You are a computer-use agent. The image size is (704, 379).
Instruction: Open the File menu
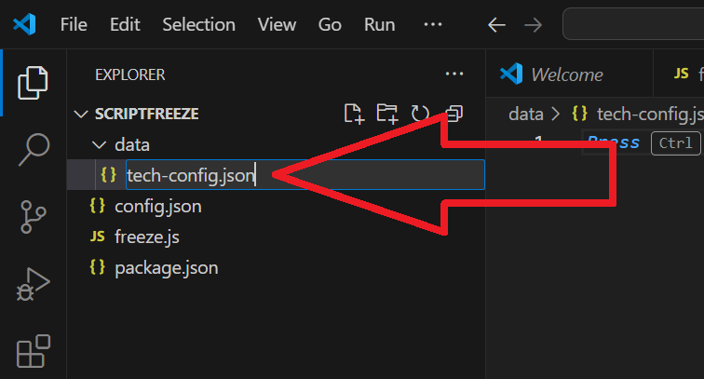(x=74, y=25)
